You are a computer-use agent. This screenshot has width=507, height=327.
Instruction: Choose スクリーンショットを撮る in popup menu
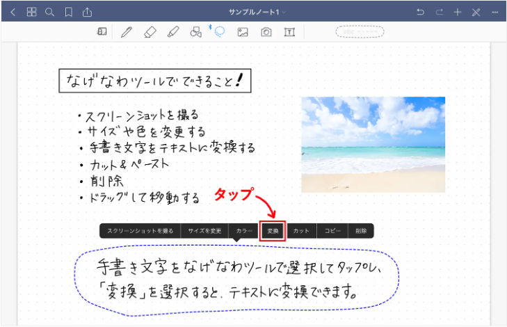[140, 231]
